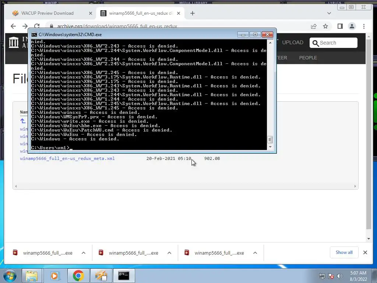Open the Windows Start menu
The height and width of the screenshot is (283, 377).
coord(10,276)
